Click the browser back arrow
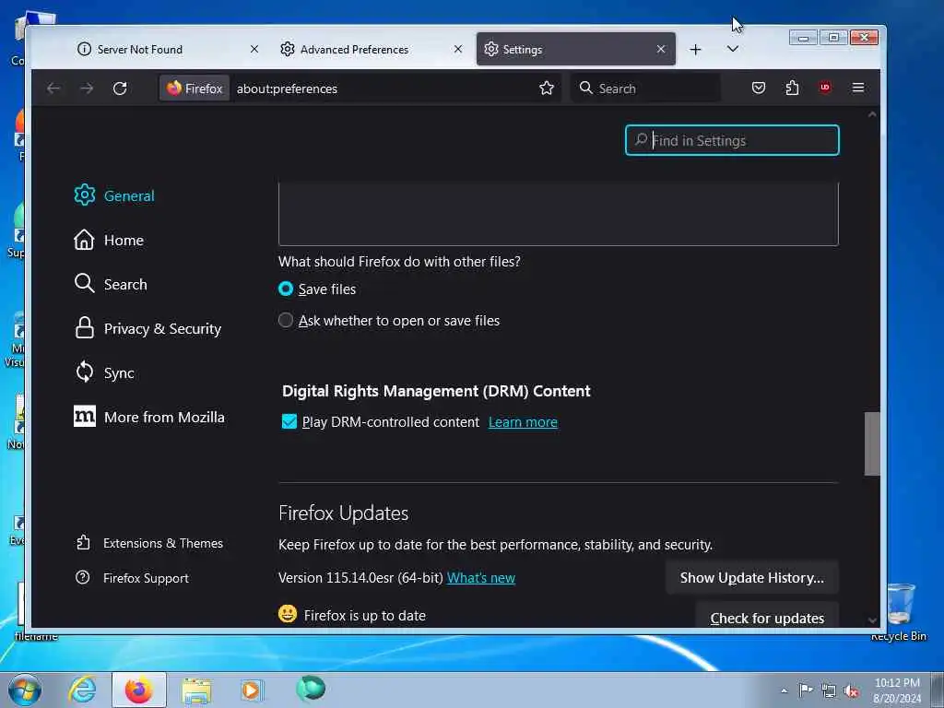Screen dimensions: 944x708 click(53, 88)
